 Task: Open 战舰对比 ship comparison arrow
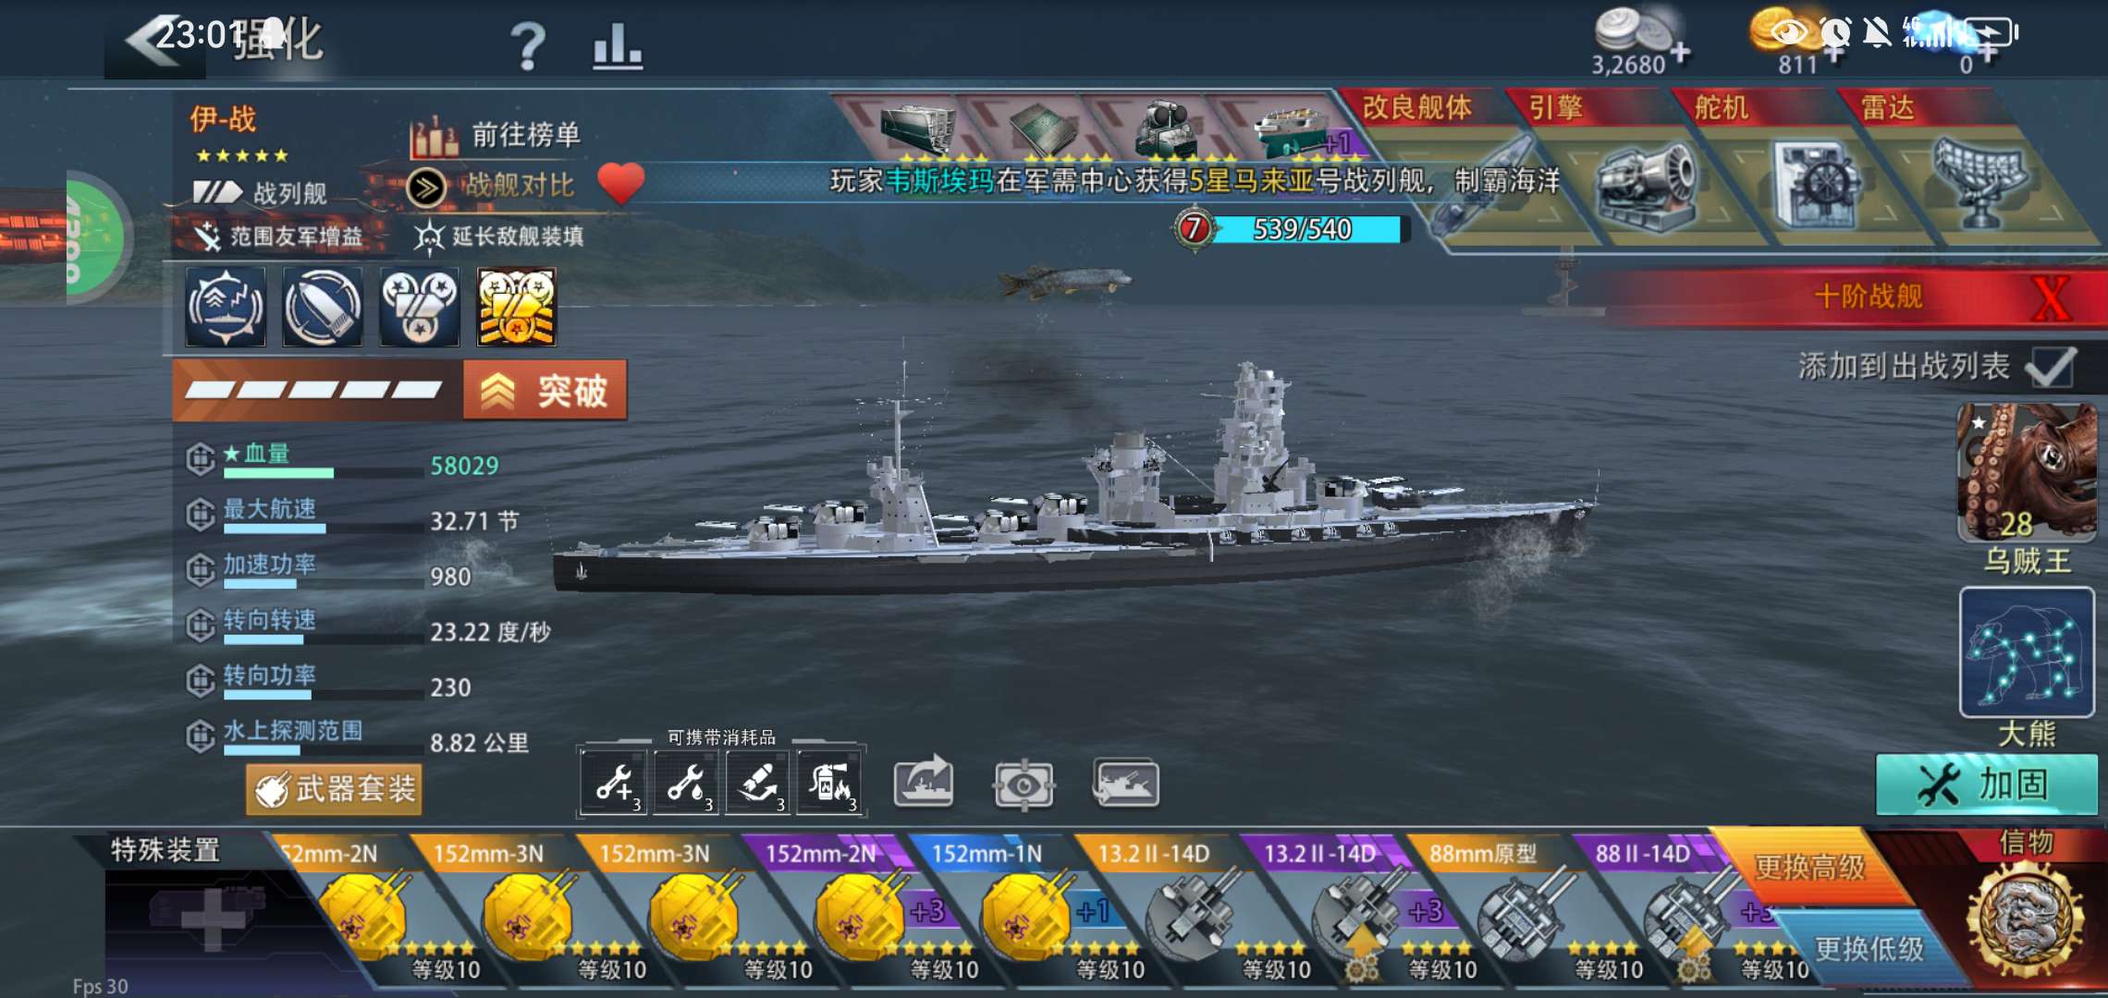point(426,188)
